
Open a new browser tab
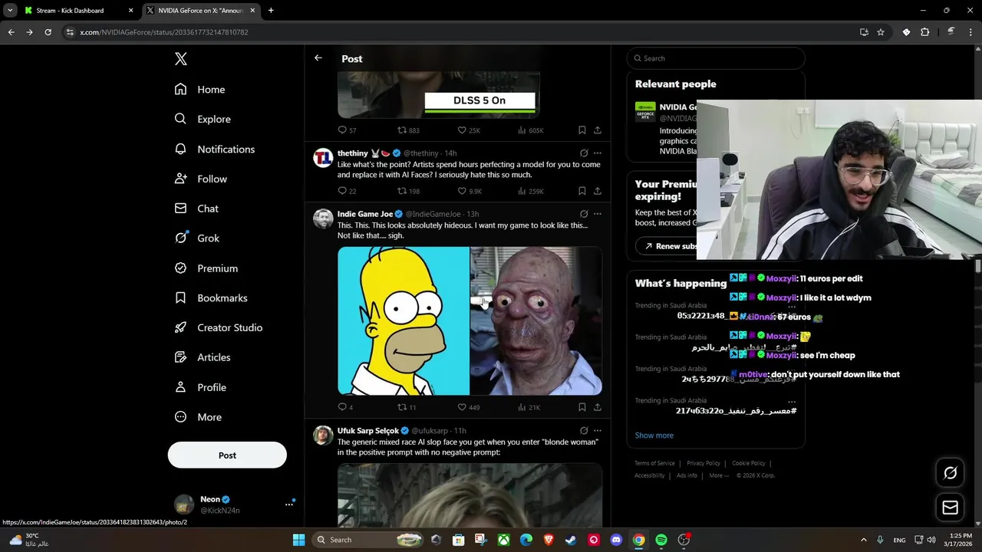coord(271,11)
